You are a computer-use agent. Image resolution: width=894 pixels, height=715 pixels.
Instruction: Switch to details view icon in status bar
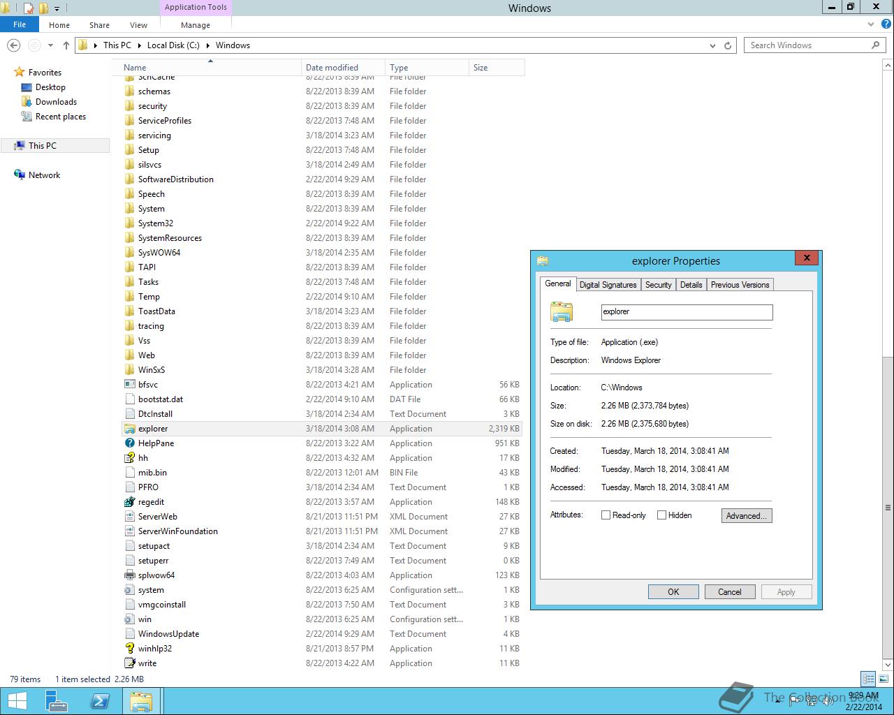click(x=868, y=679)
